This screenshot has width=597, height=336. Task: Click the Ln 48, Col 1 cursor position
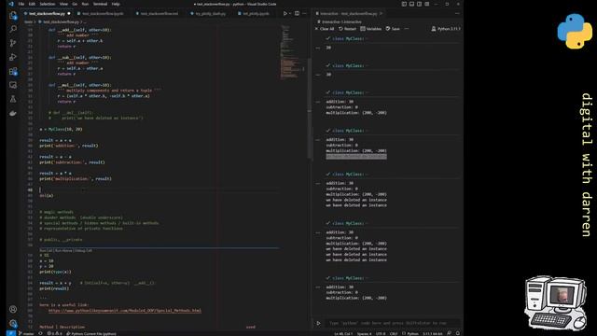point(343,333)
